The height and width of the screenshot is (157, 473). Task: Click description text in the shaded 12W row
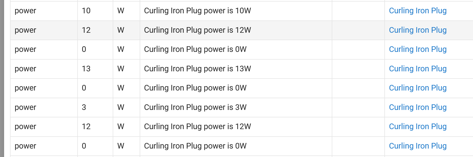pos(197,30)
